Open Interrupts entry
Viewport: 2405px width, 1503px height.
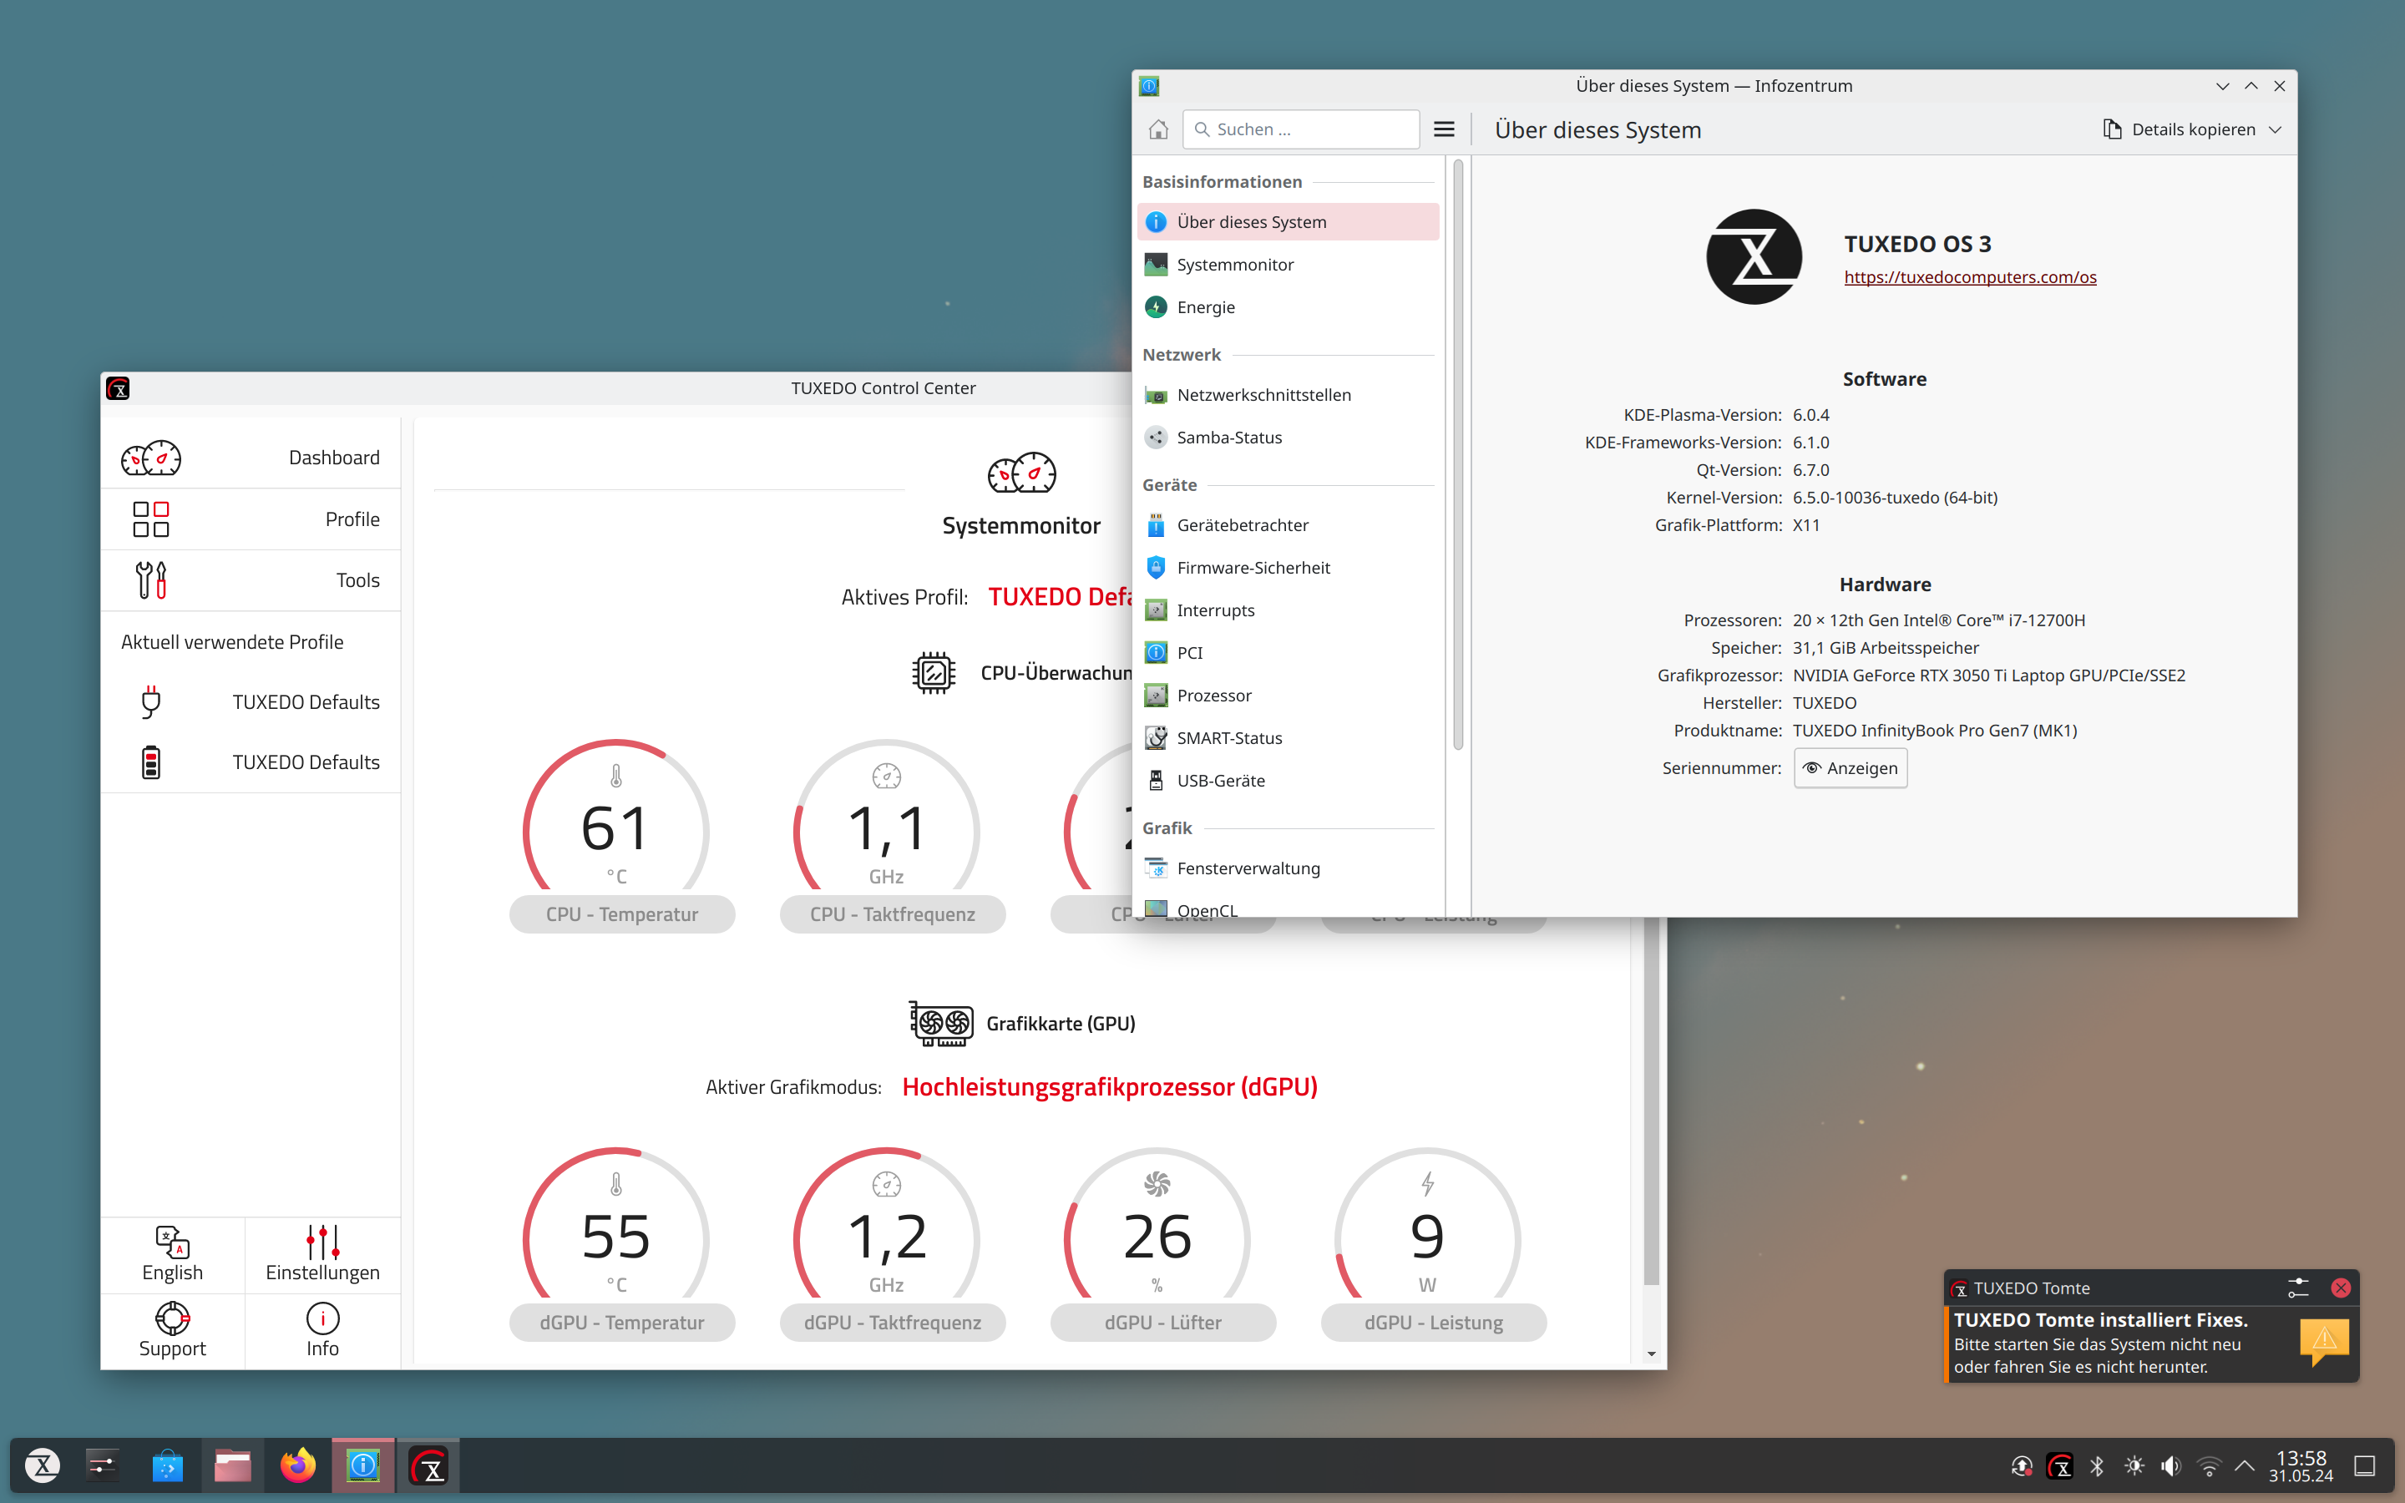pos(1288,610)
